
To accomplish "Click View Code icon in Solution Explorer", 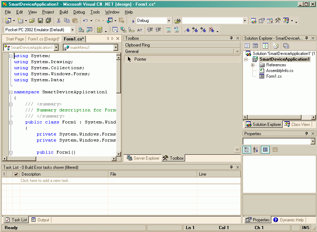I will click(247, 46).
